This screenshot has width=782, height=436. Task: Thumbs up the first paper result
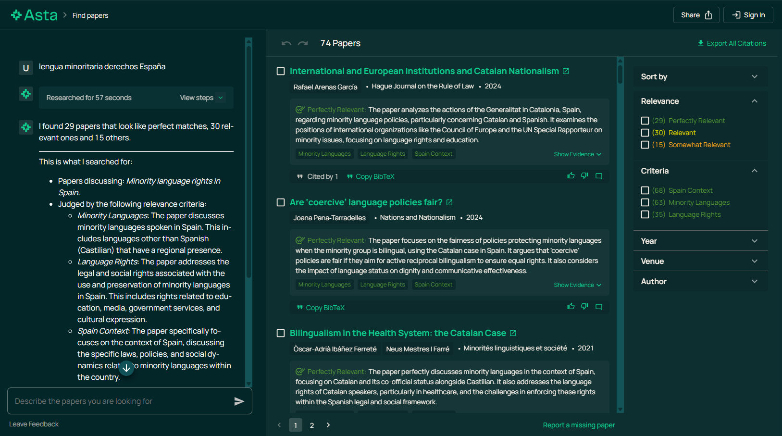(x=571, y=176)
